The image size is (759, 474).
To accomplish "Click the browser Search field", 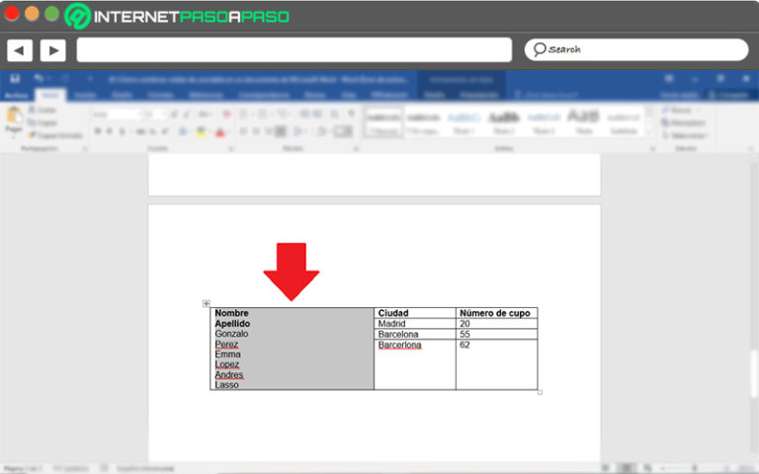I will 636,49.
